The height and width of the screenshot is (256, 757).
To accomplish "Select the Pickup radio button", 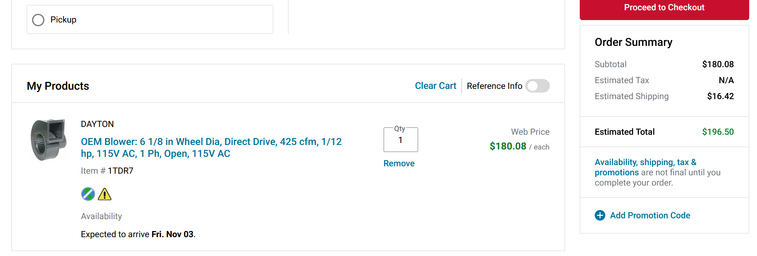I will tap(38, 20).
